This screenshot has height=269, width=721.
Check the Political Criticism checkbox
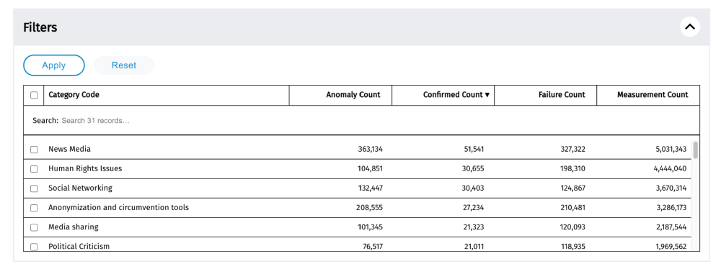[34, 247]
